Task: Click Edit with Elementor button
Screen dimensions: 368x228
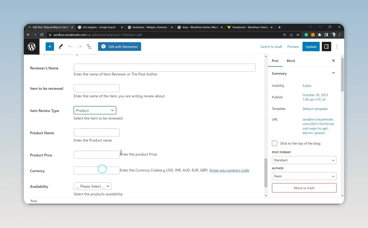Action: tap(119, 47)
